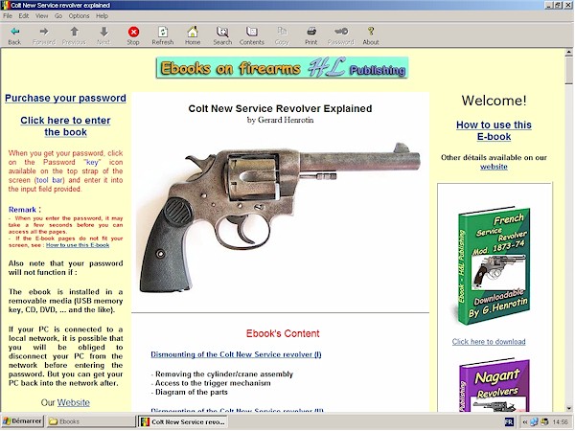Click 'Click here to enter the book' link
This screenshot has height=431, width=575.
[65, 126]
